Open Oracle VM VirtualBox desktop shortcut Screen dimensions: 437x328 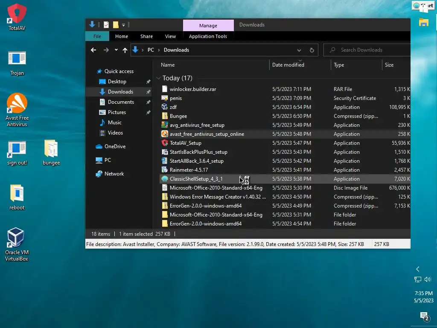[17, 244]
